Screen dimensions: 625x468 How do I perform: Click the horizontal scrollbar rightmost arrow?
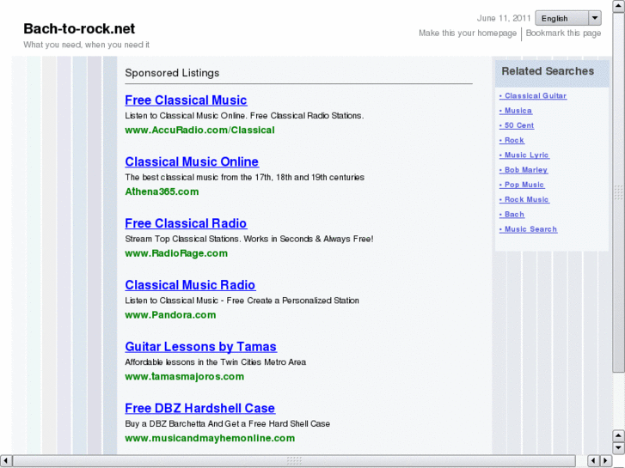click(606, 461)
